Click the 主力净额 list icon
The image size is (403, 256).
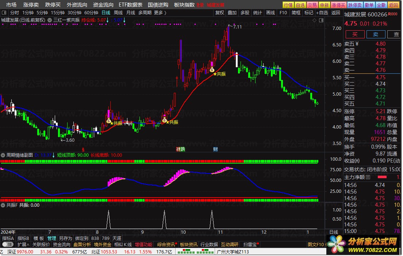[368, 177]
